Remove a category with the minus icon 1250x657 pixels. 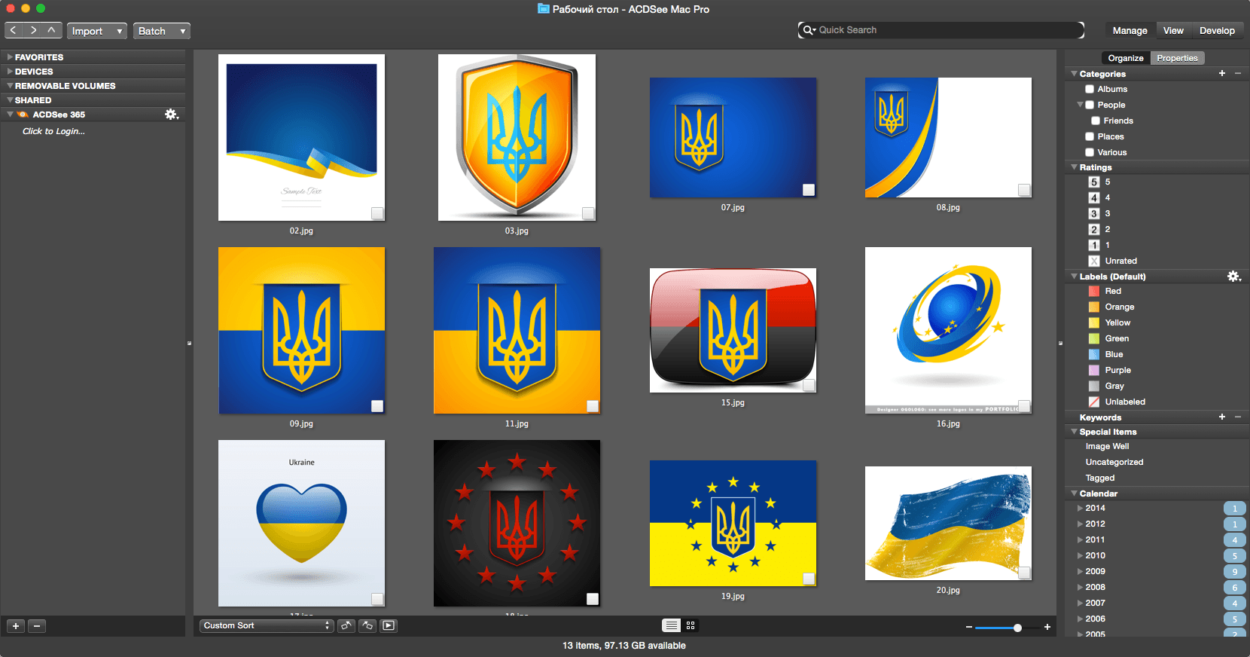[x=1238, y=73]
